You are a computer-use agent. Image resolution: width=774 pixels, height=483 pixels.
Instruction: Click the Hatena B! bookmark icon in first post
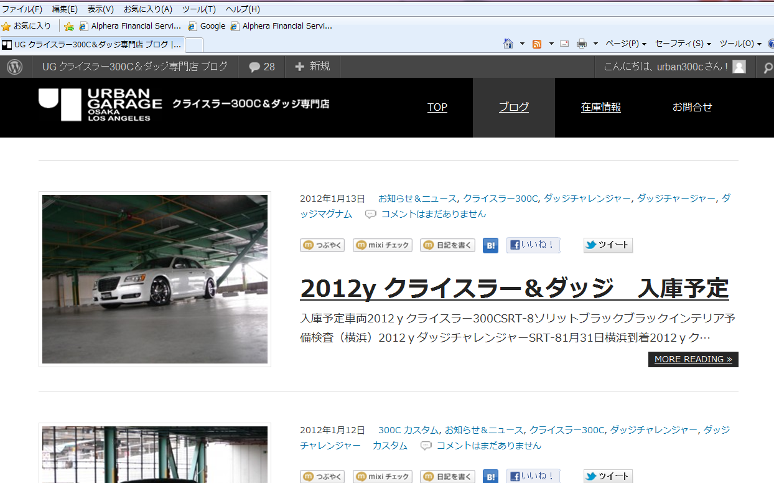(490, 245)
